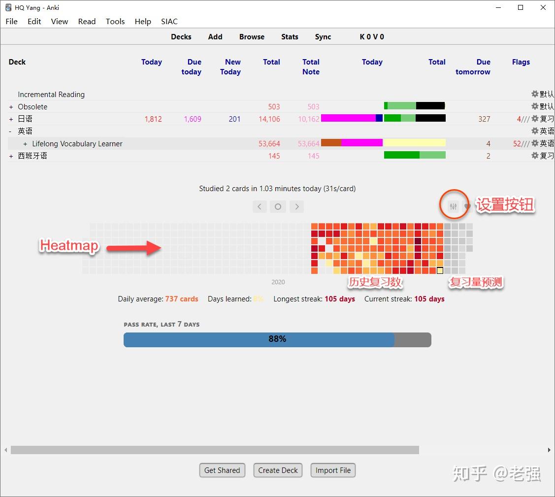Image resolution: width=555 pixels, height=497 pixels.
Task: Open gear options for the 西班牙语 deck
Action: coord(534,156)
